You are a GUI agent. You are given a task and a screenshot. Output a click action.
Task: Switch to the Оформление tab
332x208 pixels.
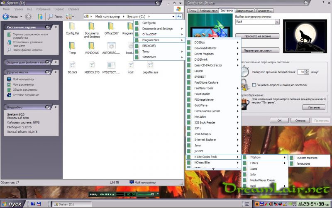click(x=244, y=11)
